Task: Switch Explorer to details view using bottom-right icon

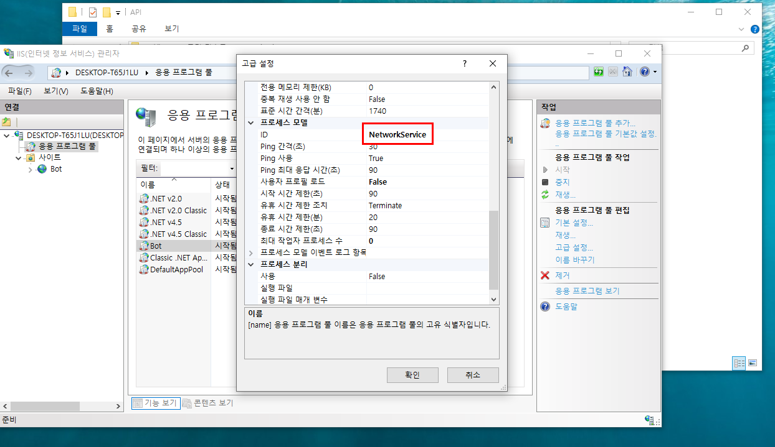Action: pos(739,363)
